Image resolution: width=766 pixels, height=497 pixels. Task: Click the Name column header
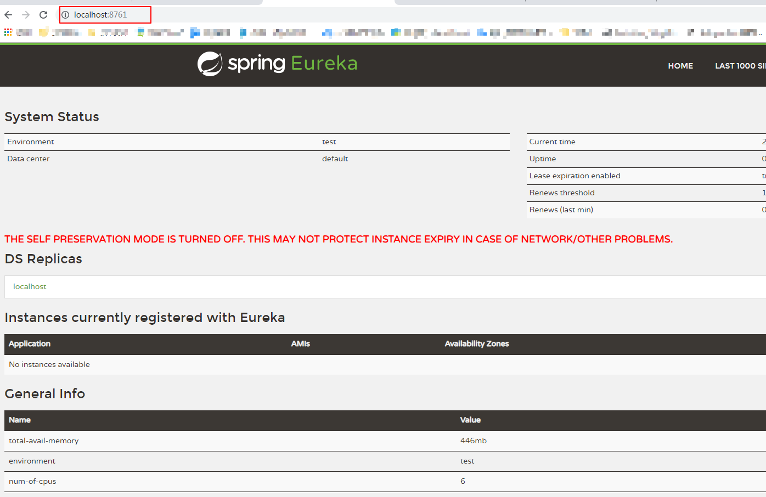pos(20,420)
